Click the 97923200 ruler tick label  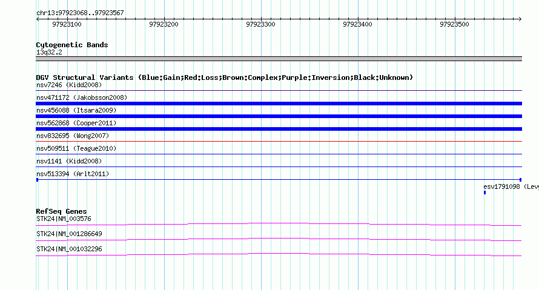coord(164,24)
